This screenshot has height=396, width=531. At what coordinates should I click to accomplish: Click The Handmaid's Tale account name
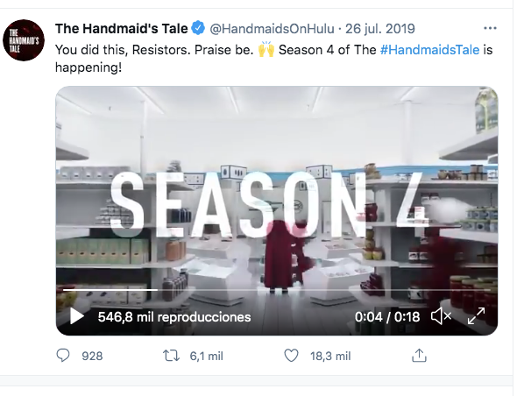click(x=121, y=29)
